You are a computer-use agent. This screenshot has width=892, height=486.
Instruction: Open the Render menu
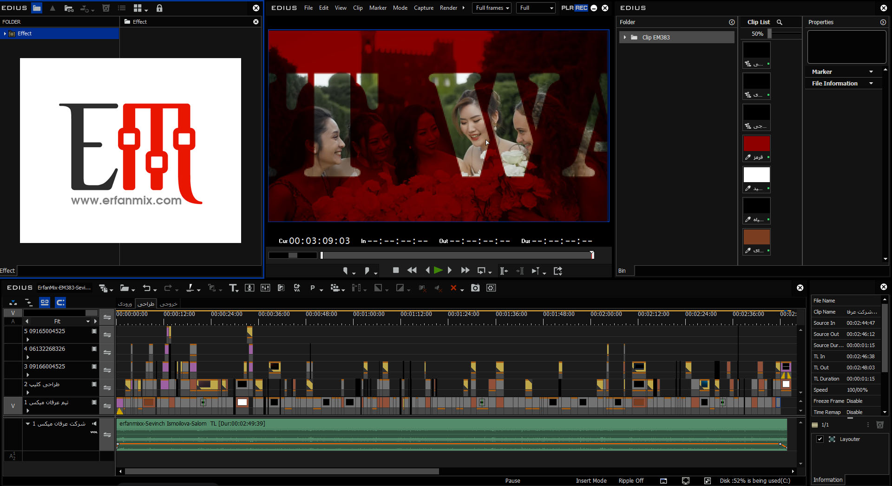pyautogui.click(x=448, y=8)
